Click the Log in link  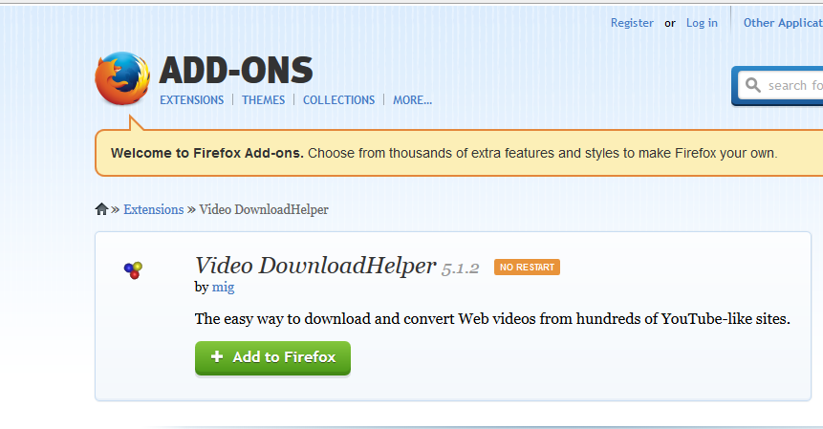(702, 23)
